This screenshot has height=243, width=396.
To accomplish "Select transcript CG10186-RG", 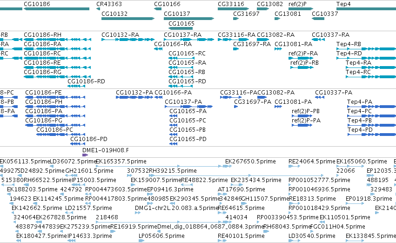I will (x=57, y=77).
